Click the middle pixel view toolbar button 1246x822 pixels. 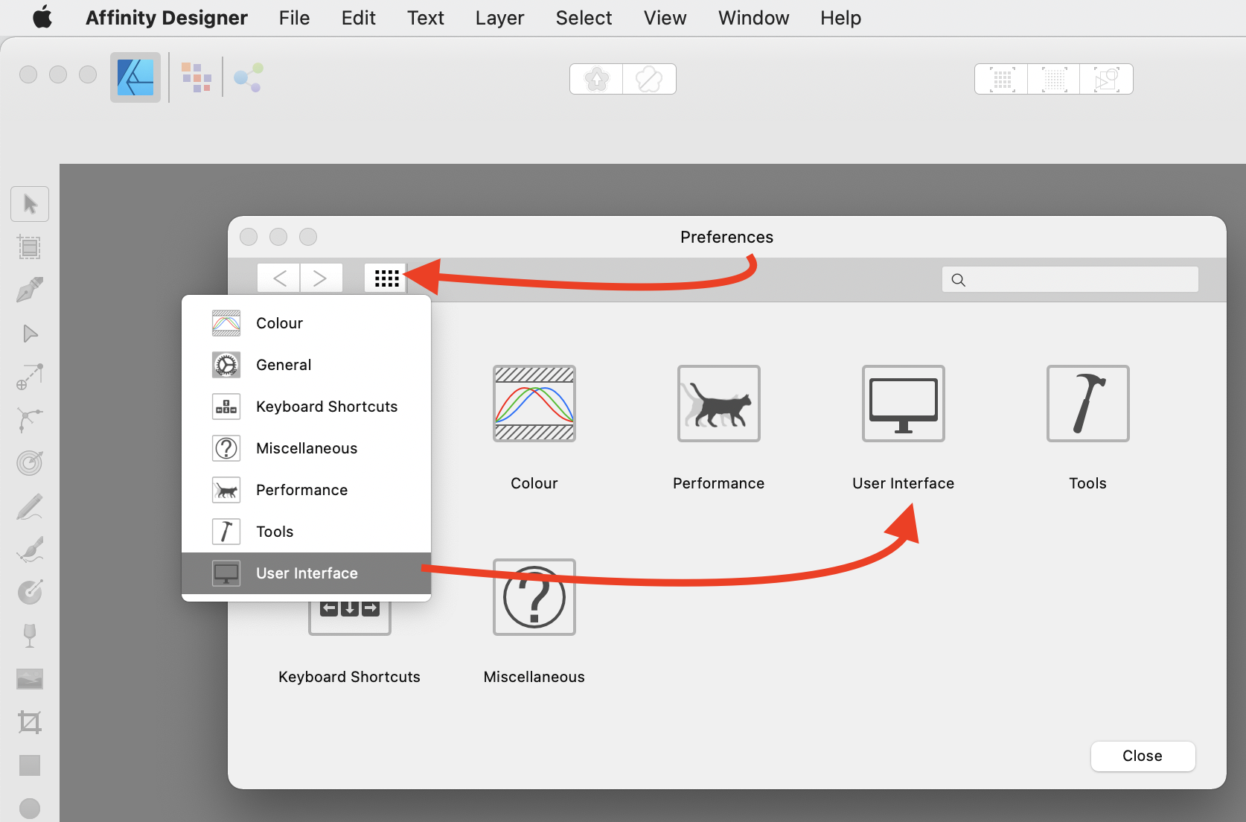(x=1054, y=79)
